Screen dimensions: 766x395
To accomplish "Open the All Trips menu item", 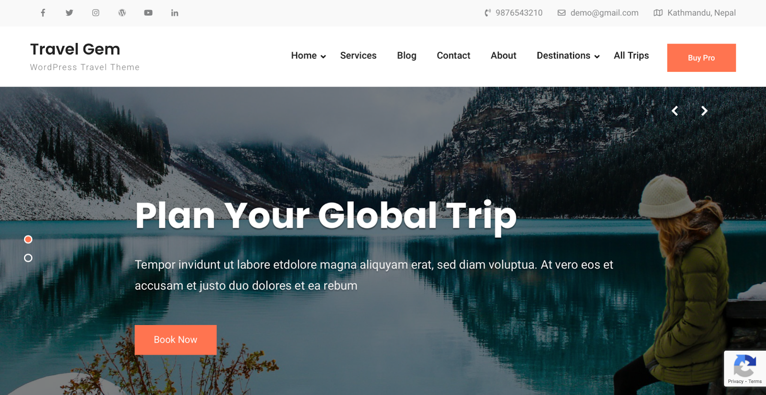I will [x=631, y=56].
